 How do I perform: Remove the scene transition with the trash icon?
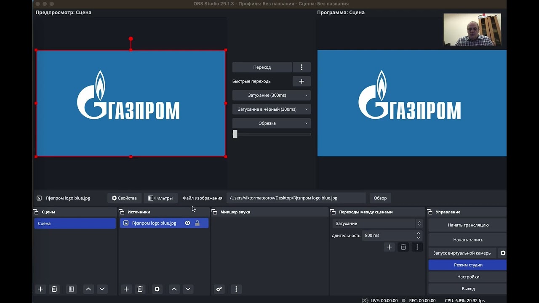[x=403, y=247]
